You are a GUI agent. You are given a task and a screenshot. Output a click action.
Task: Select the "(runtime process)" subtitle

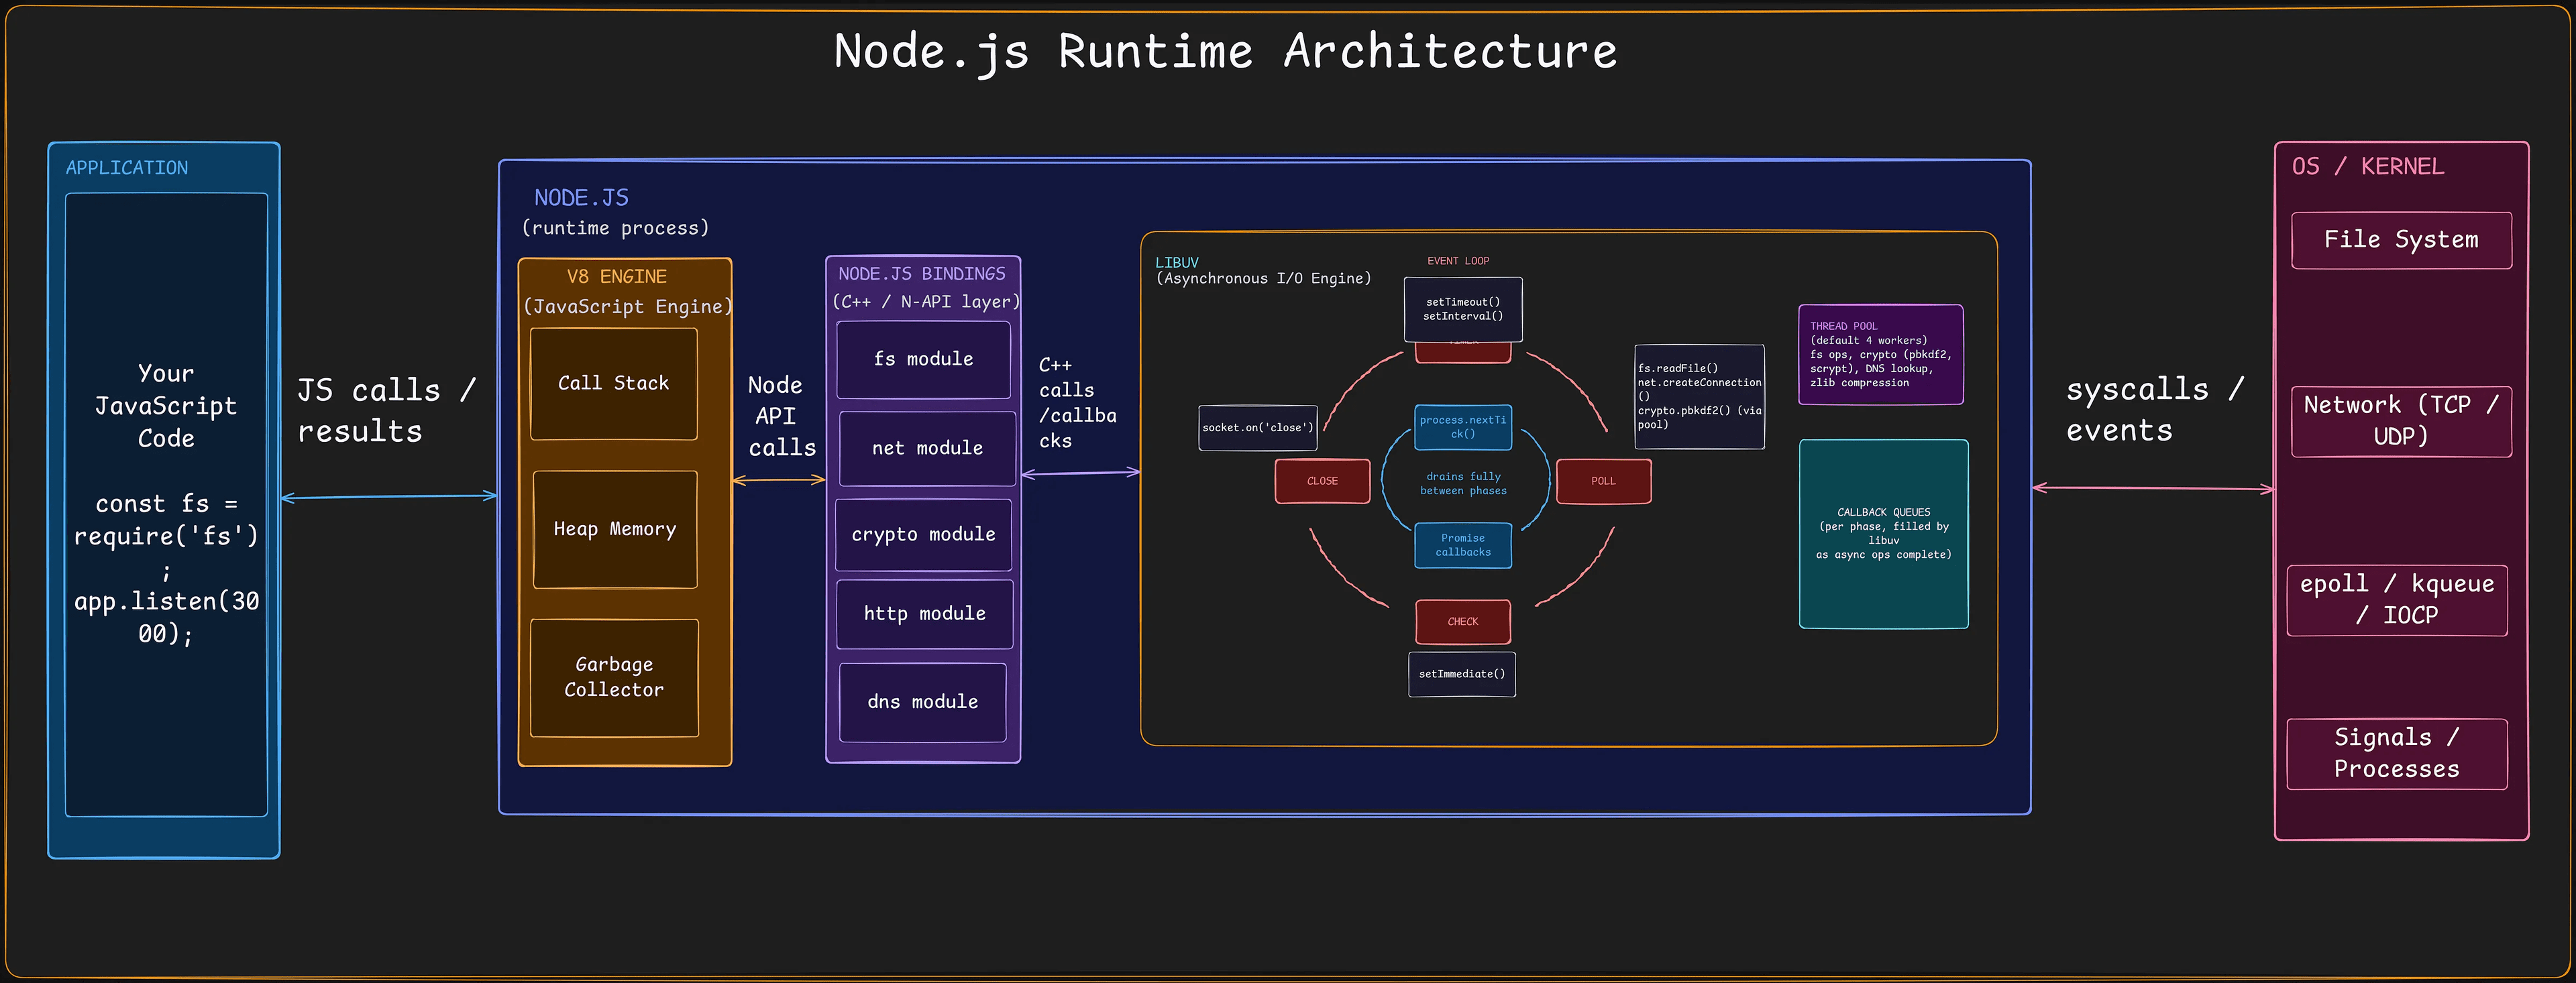pyautogui.click(x=615, y=228)
